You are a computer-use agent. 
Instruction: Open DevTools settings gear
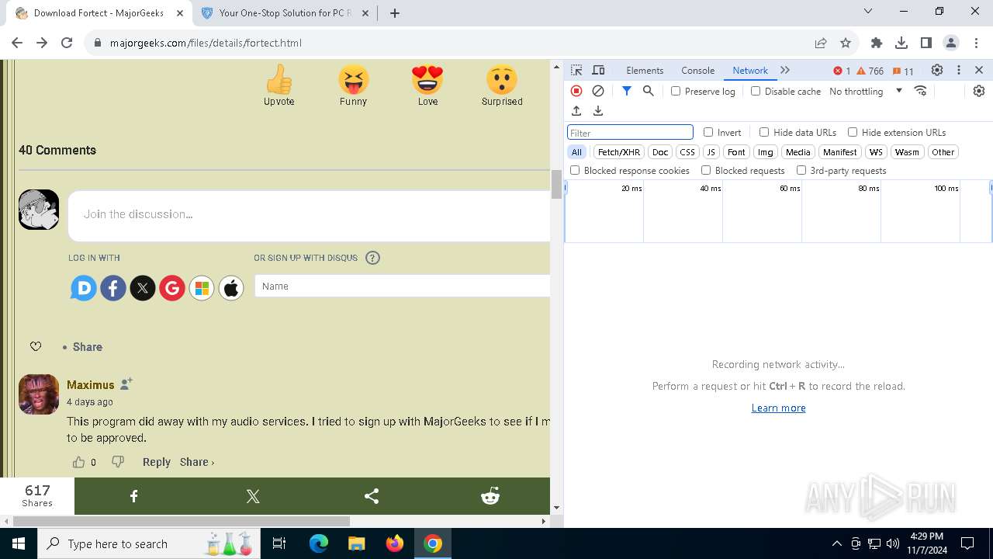937,70
